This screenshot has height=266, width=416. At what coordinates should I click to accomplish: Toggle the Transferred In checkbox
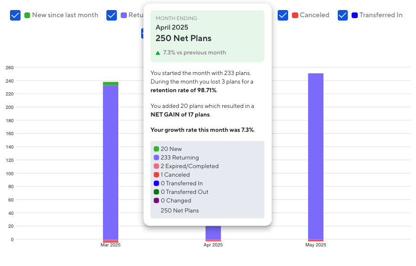click(x=343, y=15)
